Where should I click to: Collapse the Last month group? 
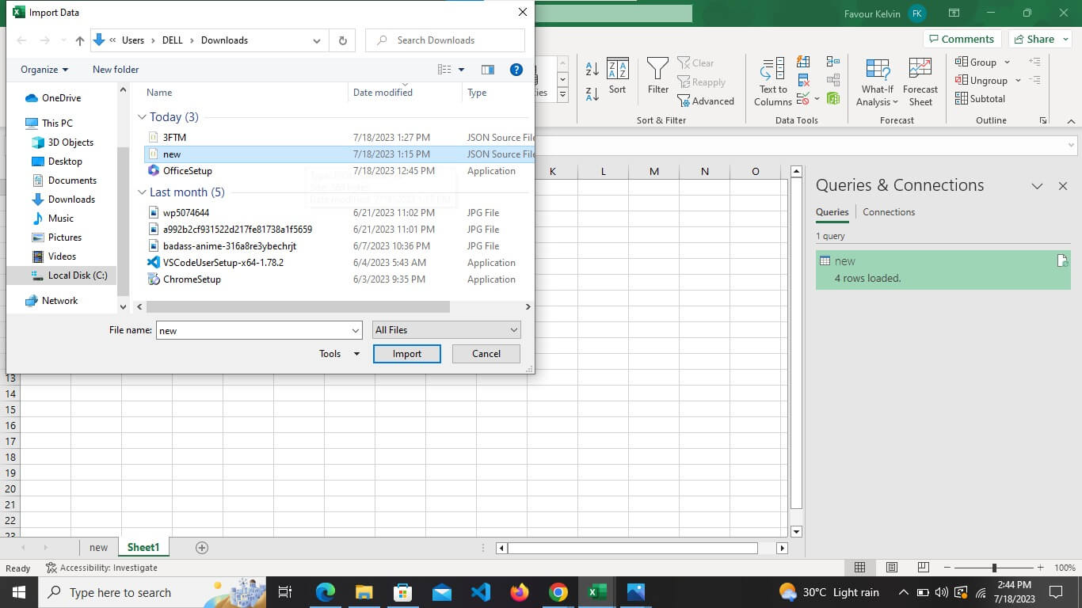[142, 192]
